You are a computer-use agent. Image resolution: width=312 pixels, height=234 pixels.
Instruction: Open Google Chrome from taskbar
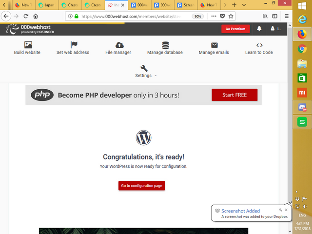pos(302,49)
